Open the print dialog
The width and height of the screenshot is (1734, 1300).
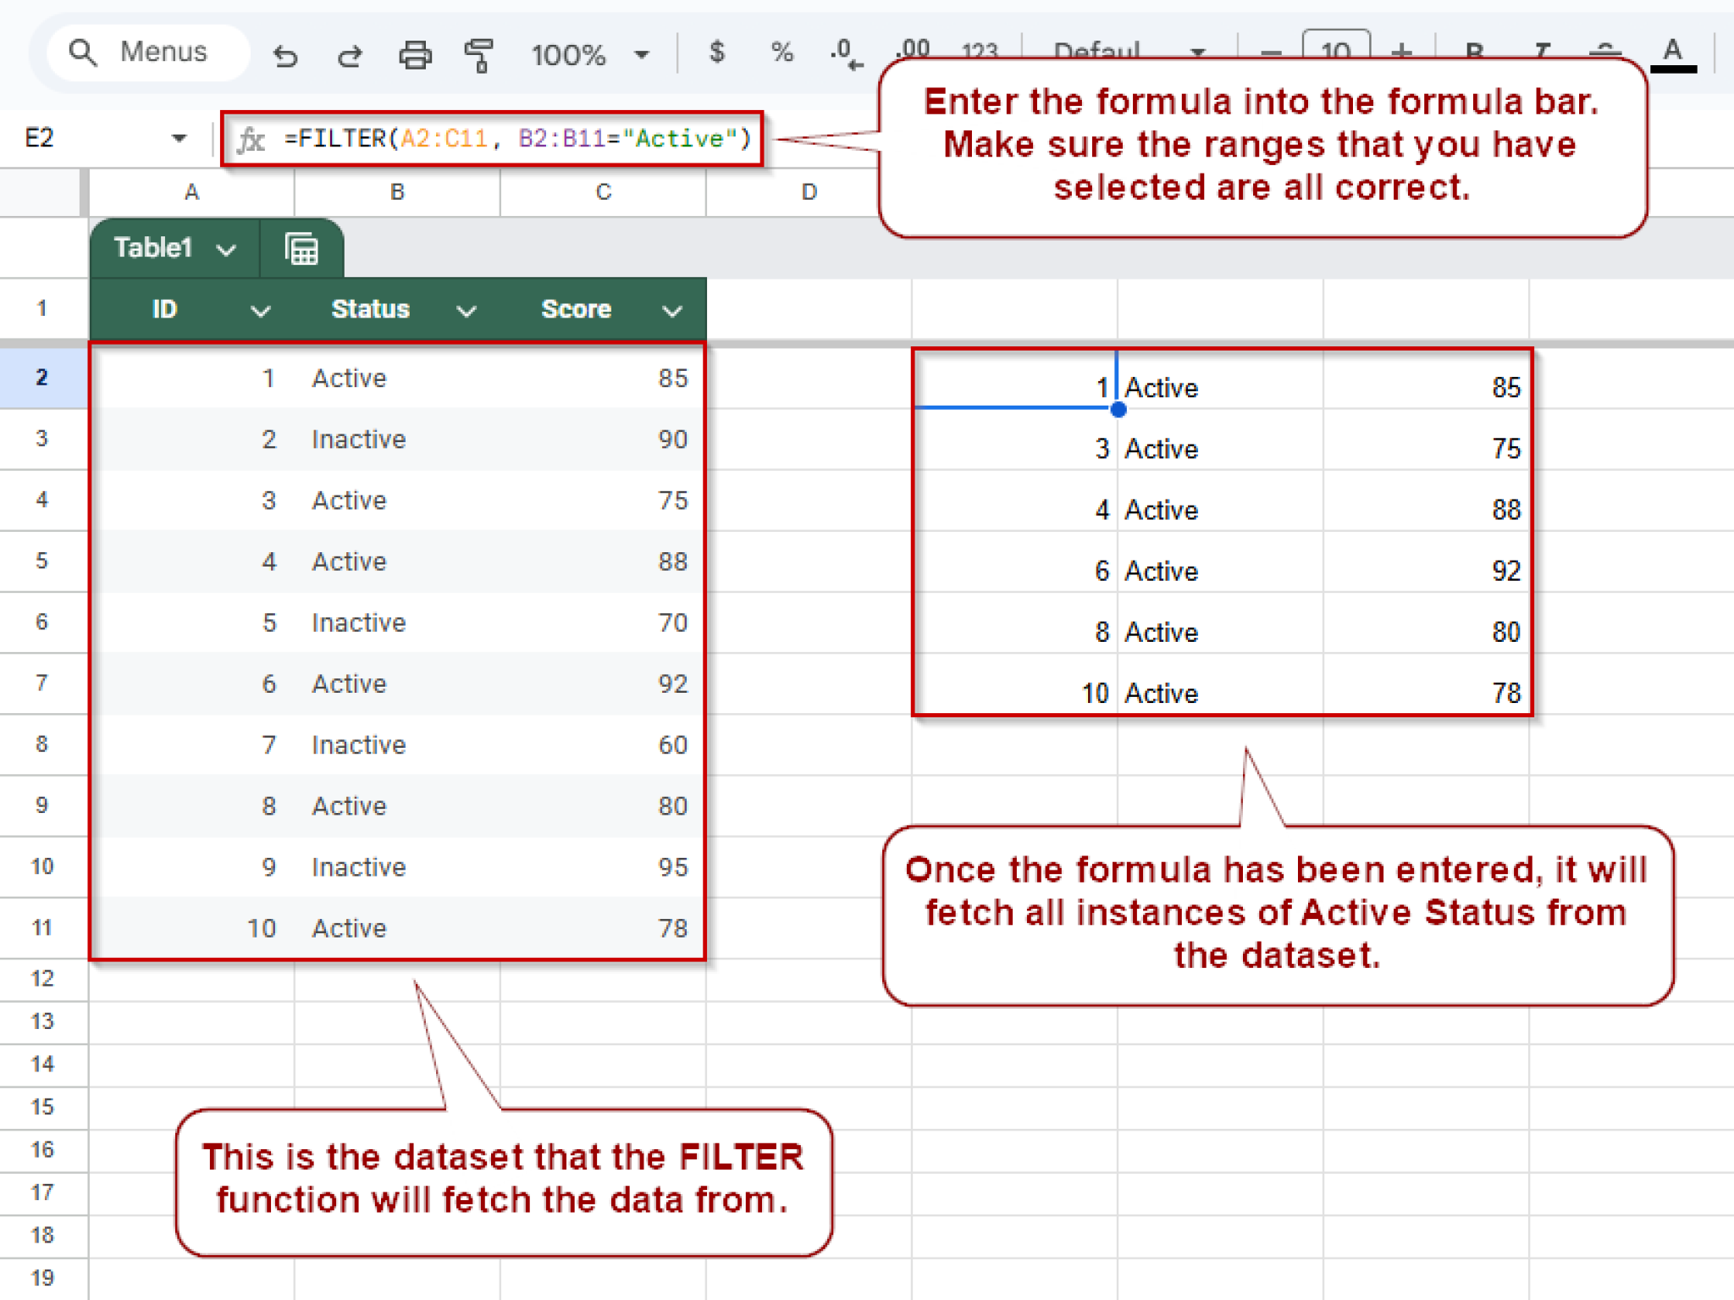coord(414,53)
